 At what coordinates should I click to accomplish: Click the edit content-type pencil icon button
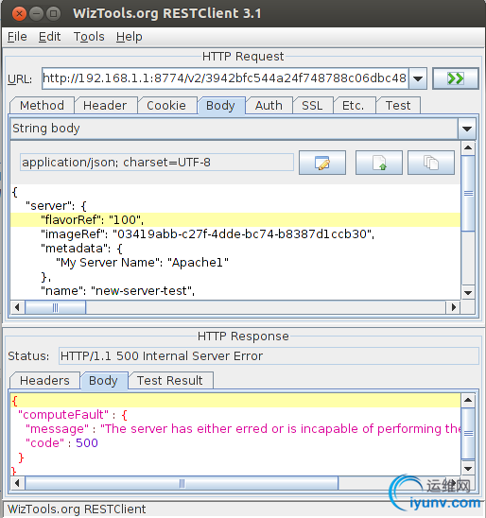coord(322,163)
